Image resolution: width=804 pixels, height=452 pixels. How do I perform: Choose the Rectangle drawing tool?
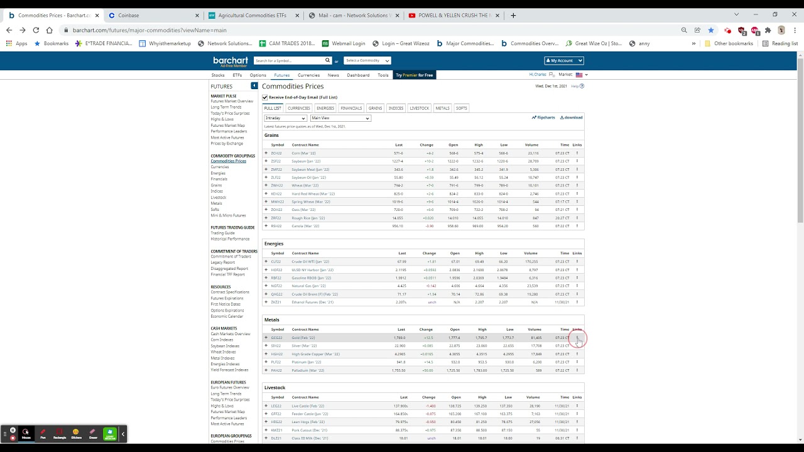pyautogui.click(x=60, y=433)
